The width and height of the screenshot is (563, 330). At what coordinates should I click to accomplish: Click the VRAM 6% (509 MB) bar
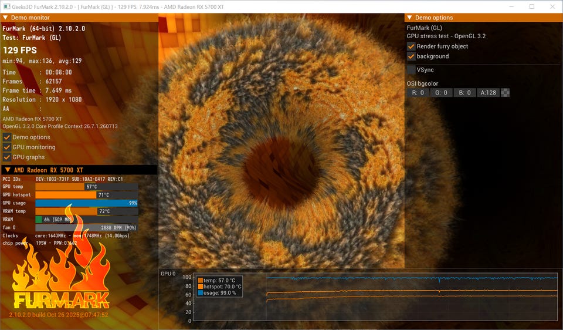[x=87, y=219]
